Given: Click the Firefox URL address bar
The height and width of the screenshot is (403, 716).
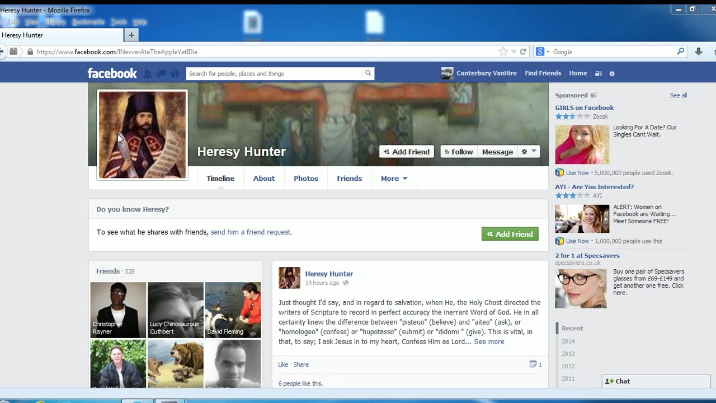Looking at the screenshot, I should [266, 51].
